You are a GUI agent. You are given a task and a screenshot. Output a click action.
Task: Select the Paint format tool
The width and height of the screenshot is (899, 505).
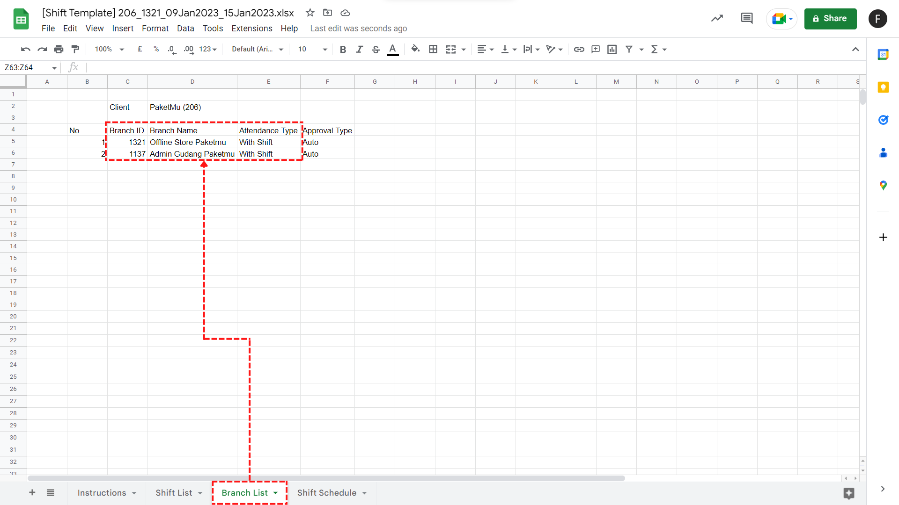point(75,49)
